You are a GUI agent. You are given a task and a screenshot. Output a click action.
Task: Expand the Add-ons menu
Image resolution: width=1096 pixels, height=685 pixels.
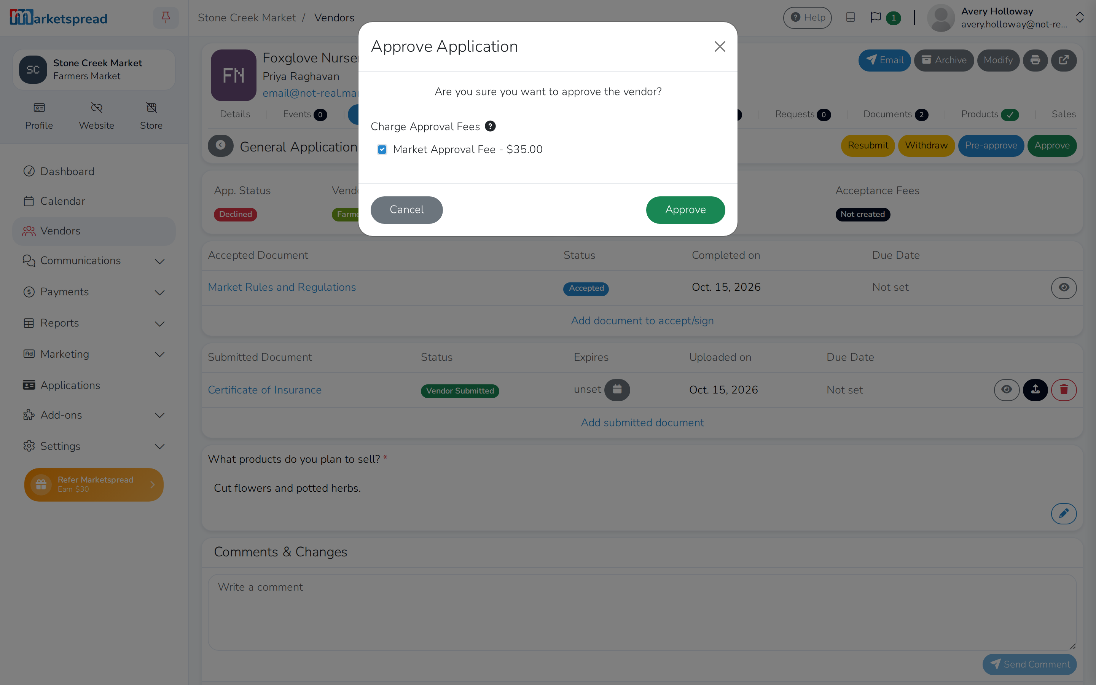point(94,416)
